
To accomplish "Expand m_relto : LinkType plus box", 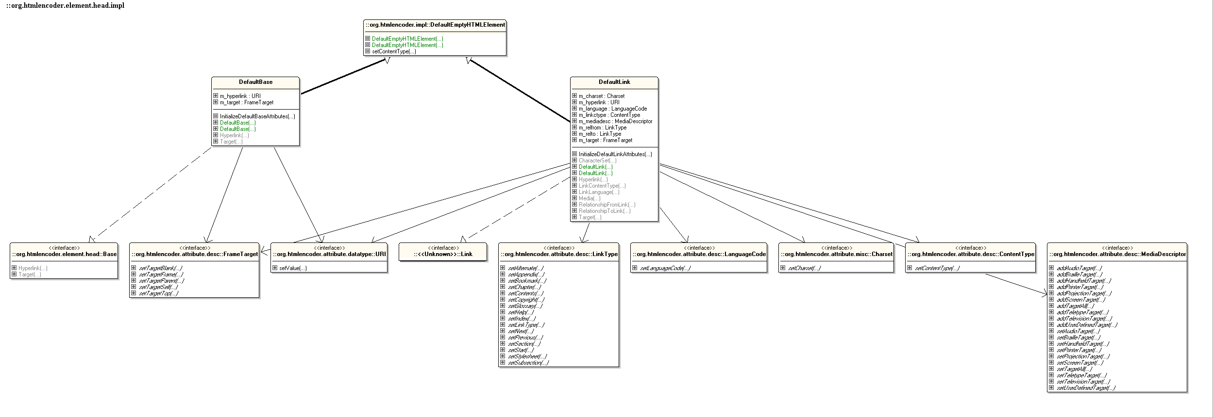I will pos(574,134).
